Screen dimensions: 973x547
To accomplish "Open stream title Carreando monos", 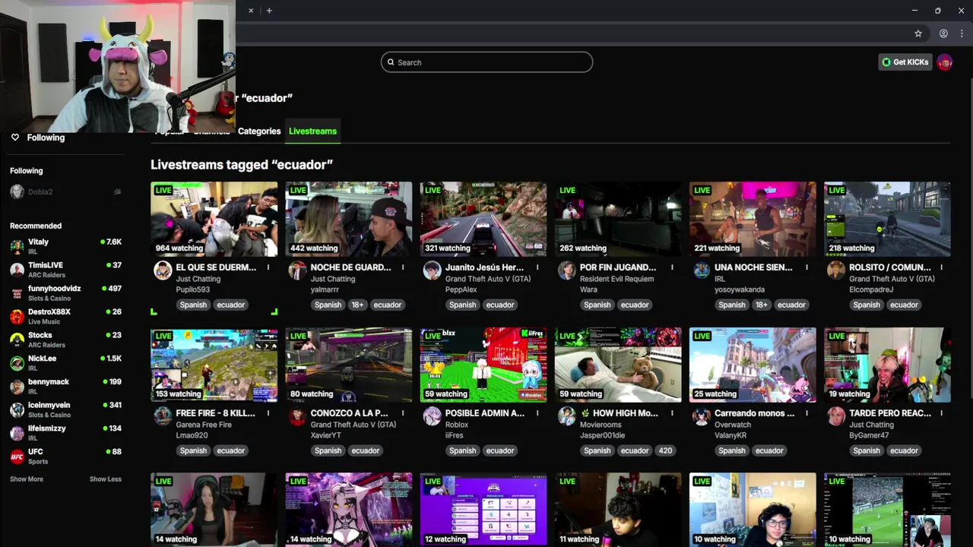I will 754,413.
